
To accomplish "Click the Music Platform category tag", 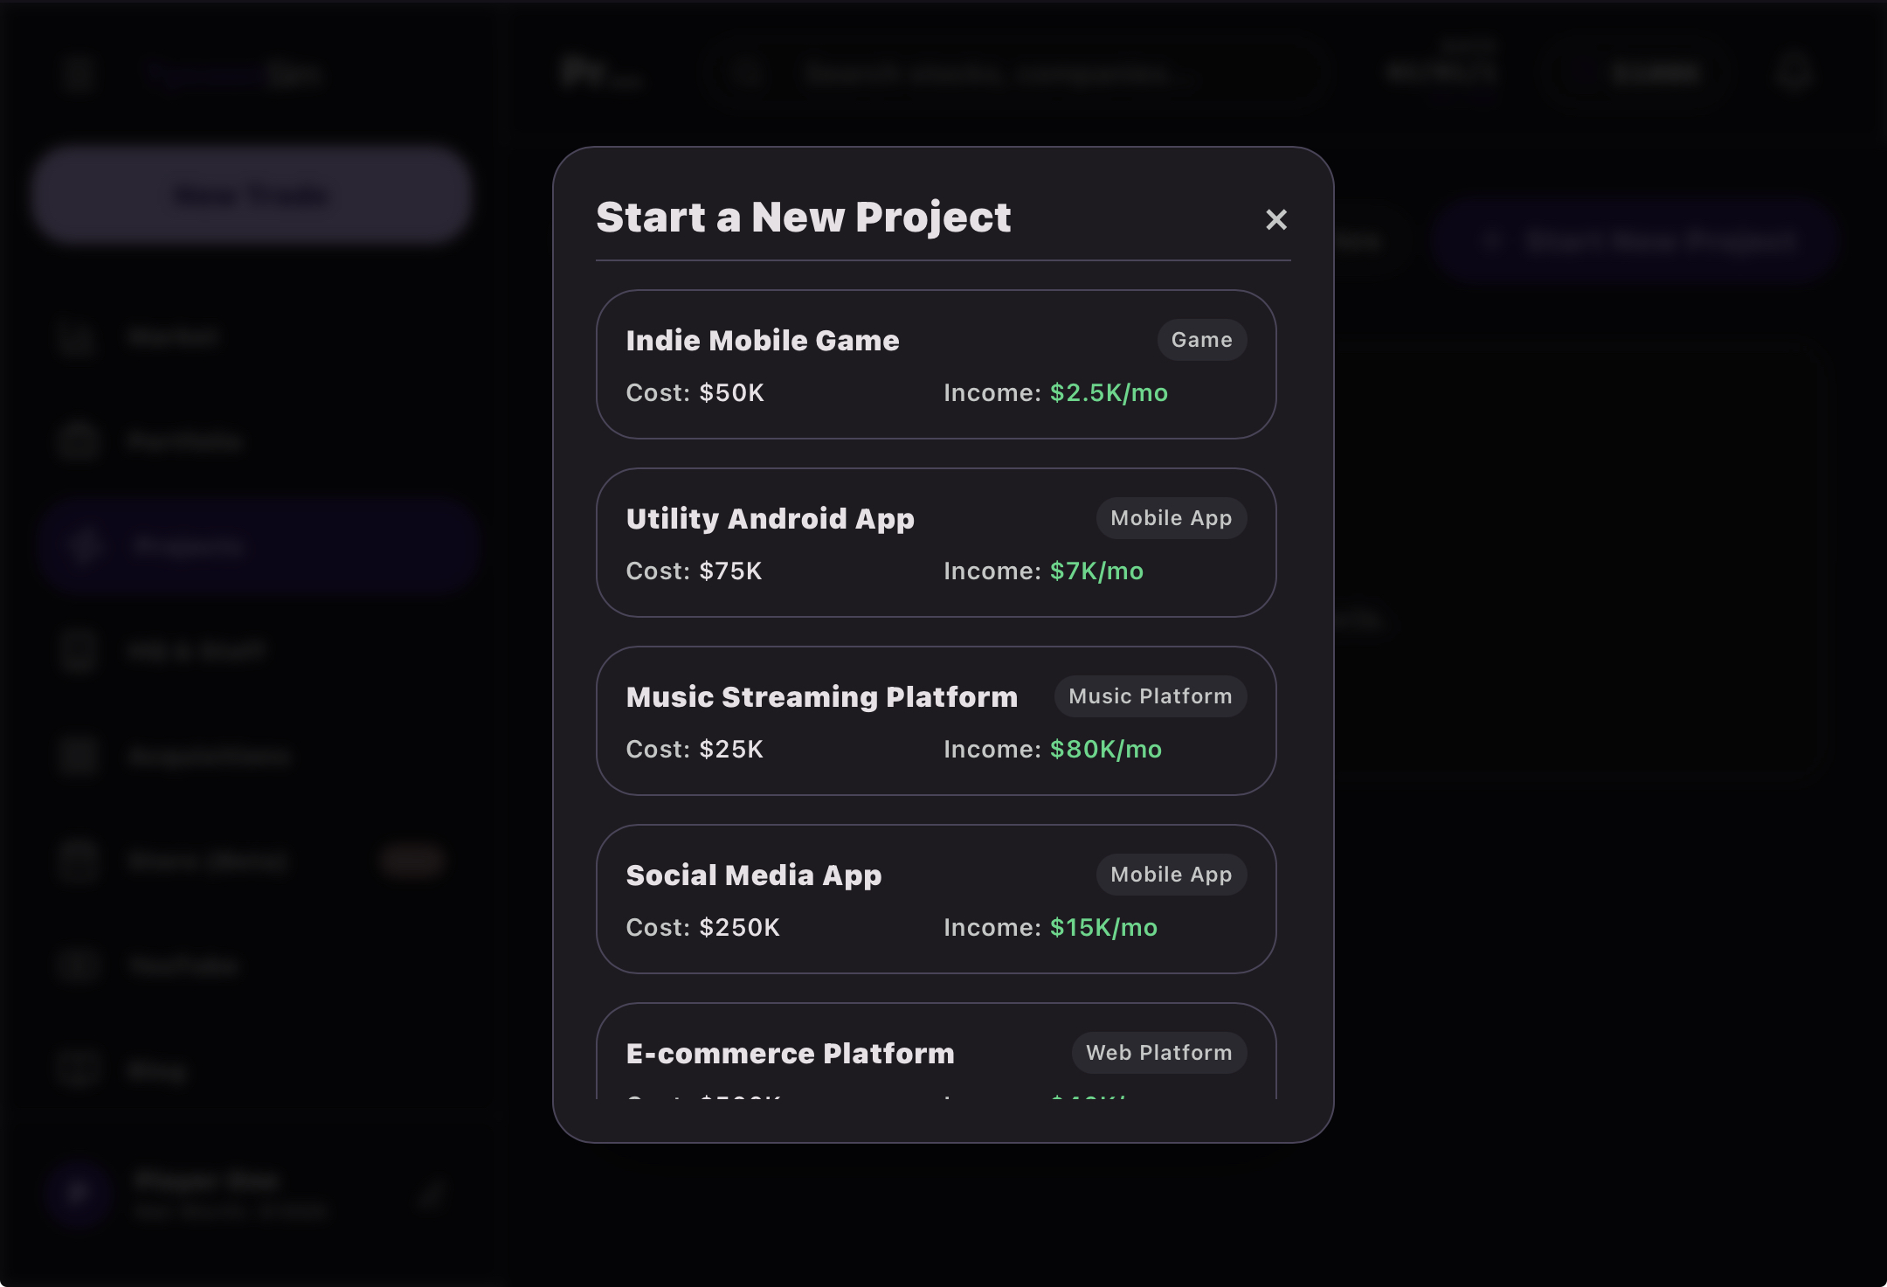I will (x=1150, y=696).
